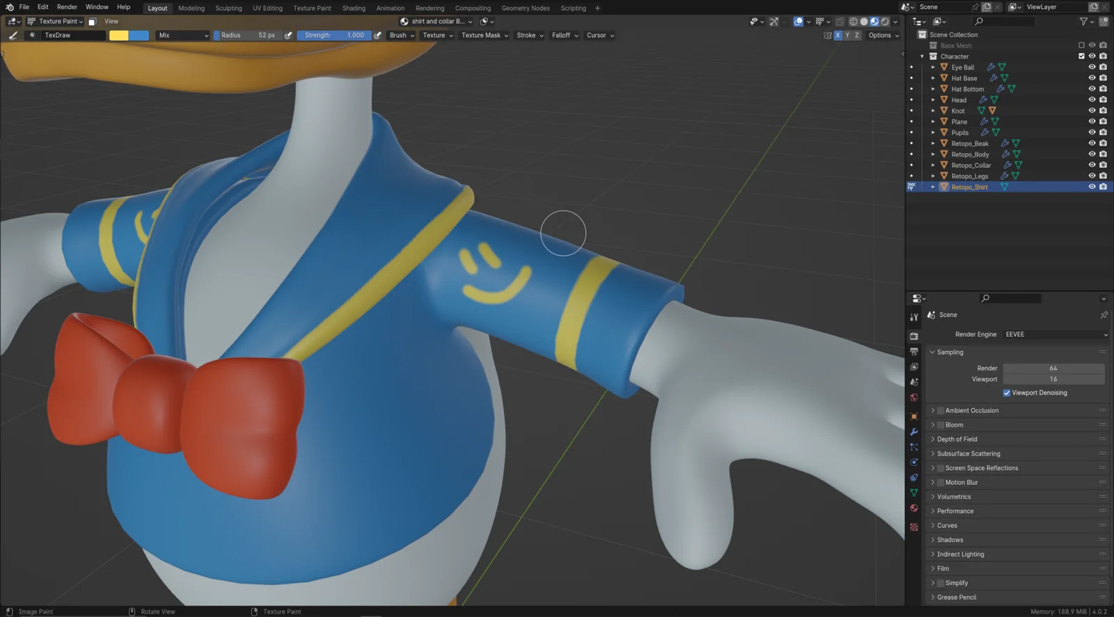Enable Ambient Occlusion checkbox
Screen dimensions: 1114x617
[941, 411]
